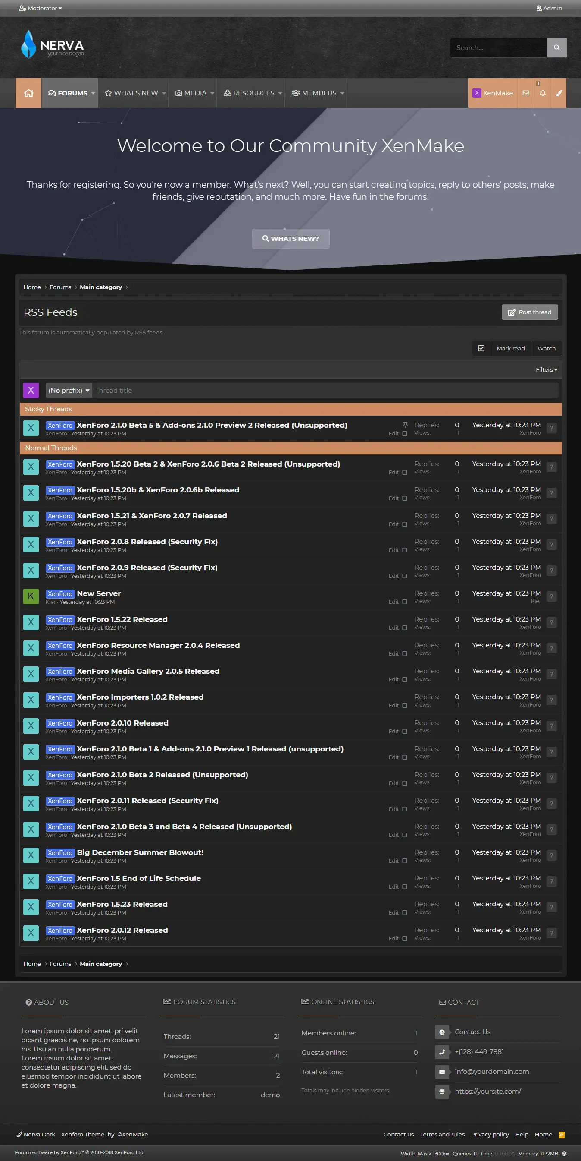The width and height of the screenshot is (581, 1161).
Task: Click the globe icon next to yoursite link
Action: [442, 1092]
